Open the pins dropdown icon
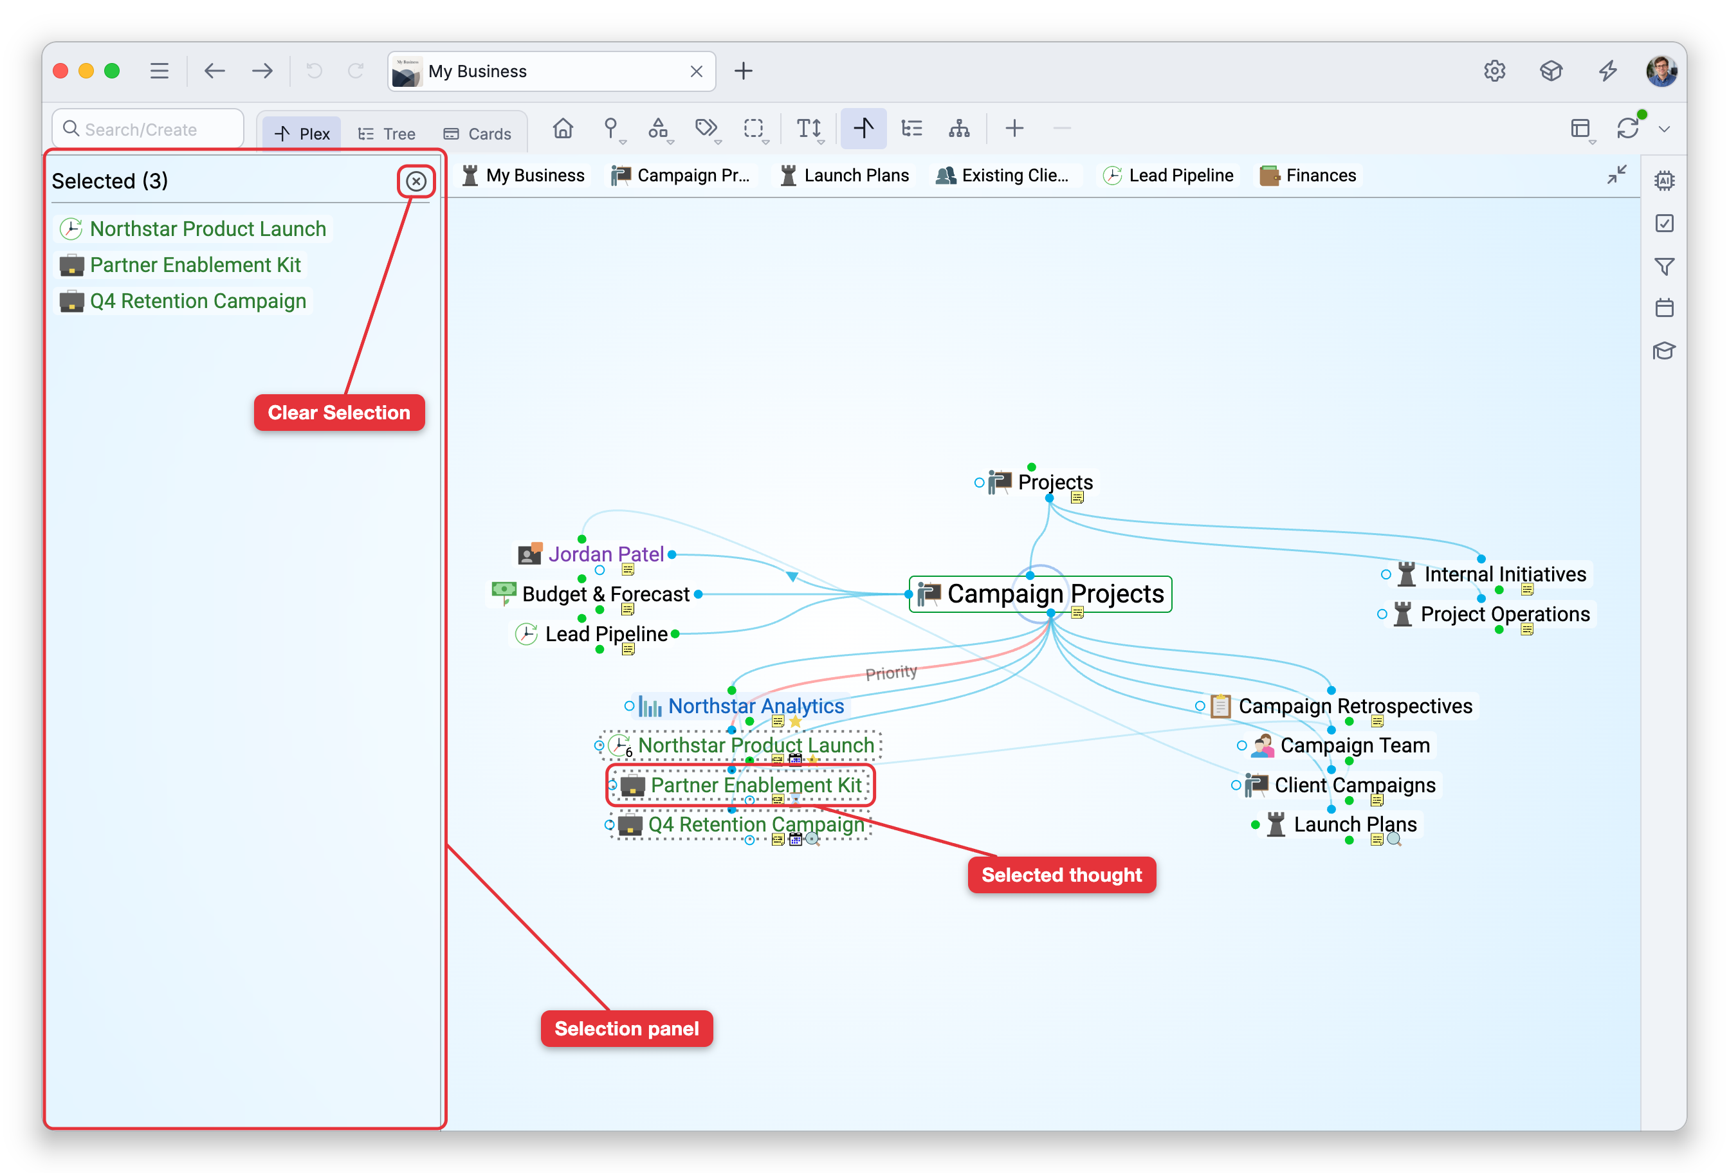Viewport: 1729px width, 1173px height. (612, 129)
